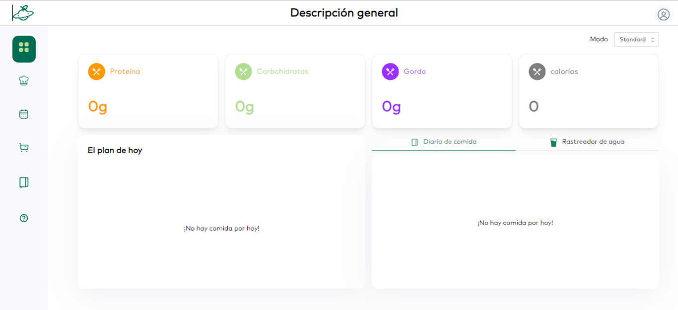Screen dimensions: 678x310
Task: Click the calorías label
Action: [564, 71]
